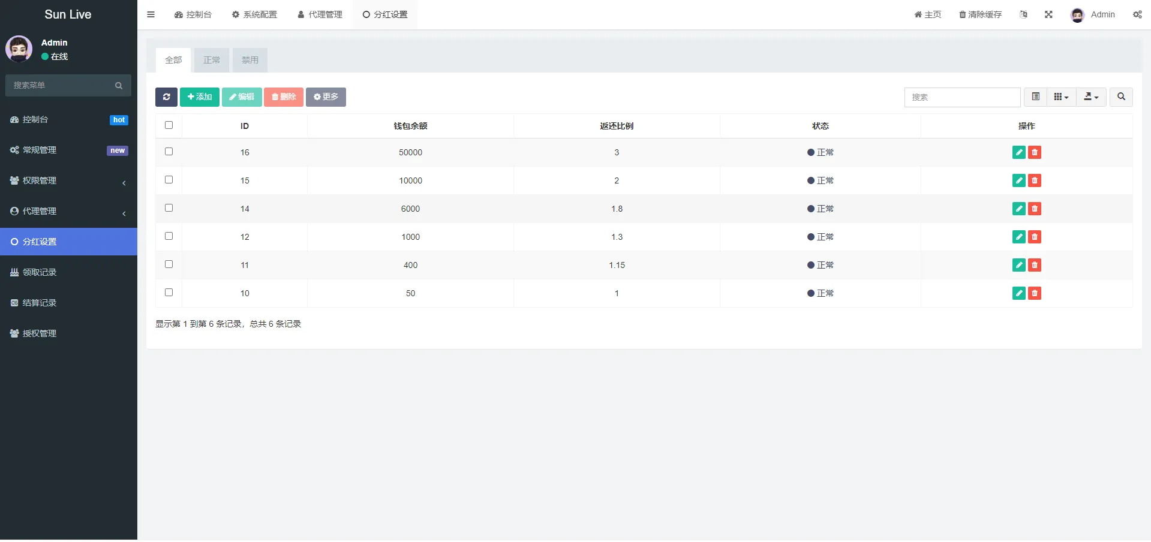Edit row with ID 16
The width and height of the screenshot is (1151, 542).
1018,152
